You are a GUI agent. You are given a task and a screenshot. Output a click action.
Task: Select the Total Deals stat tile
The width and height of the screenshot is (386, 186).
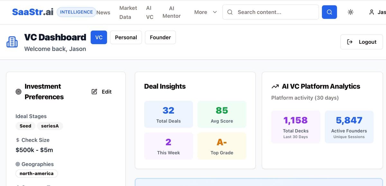pos(169,114)
